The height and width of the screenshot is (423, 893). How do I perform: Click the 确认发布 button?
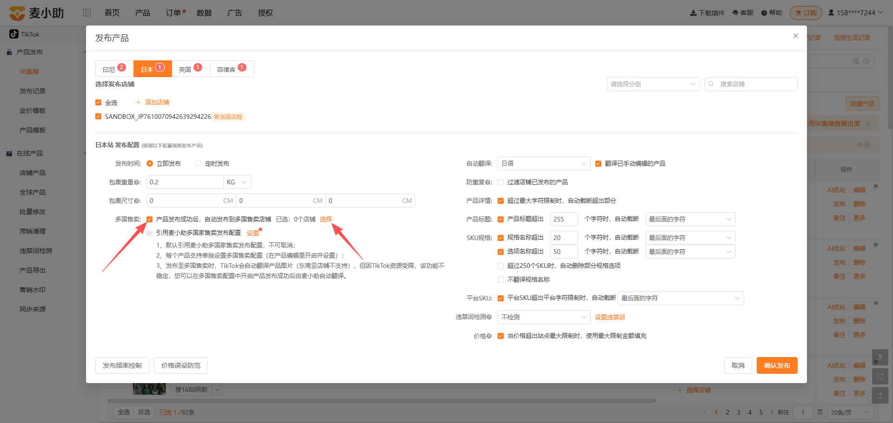tap(777, 365)
